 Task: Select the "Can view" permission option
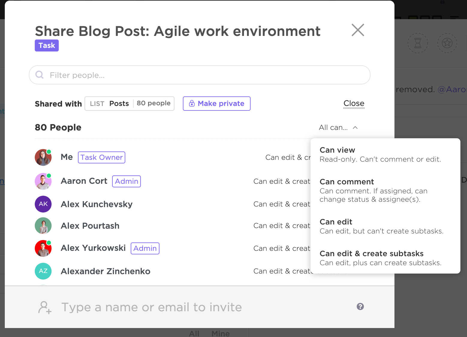coord(380,154)
